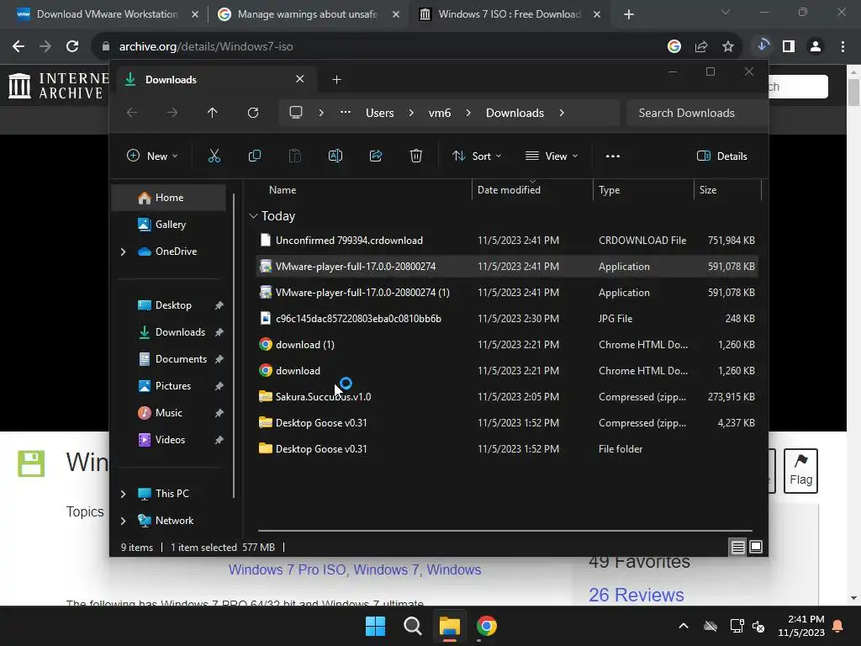The image size is (861, 646).
Task: Click the taskbar Search icon
Action: (412, 626)
